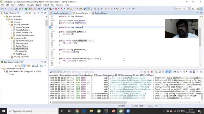Stop the running app with red square toolbar icon

(56, 9)
